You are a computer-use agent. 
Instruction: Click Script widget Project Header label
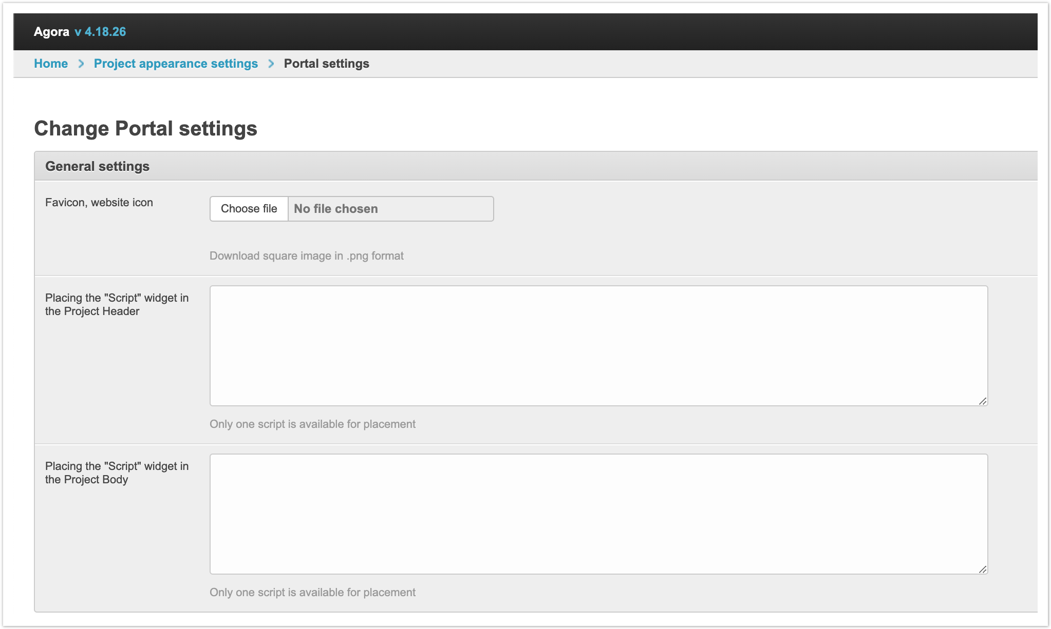click(x=117, y=305)
